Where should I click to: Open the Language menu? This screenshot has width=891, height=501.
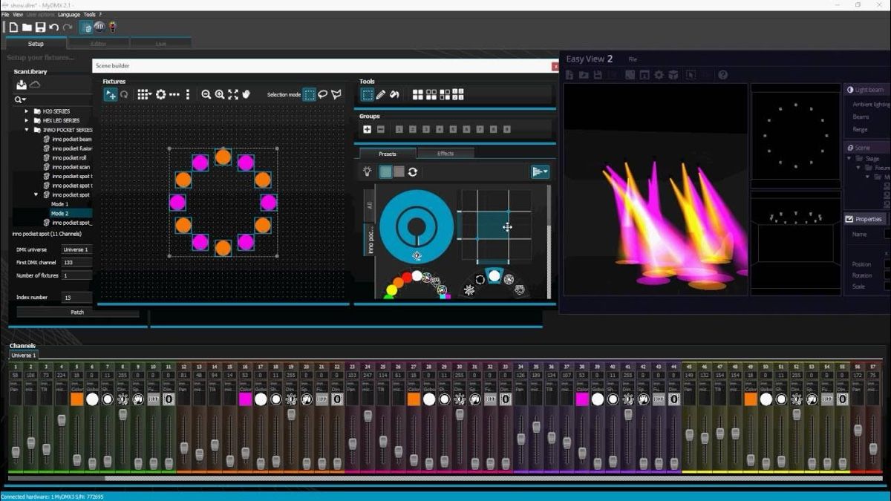(69, 14)
